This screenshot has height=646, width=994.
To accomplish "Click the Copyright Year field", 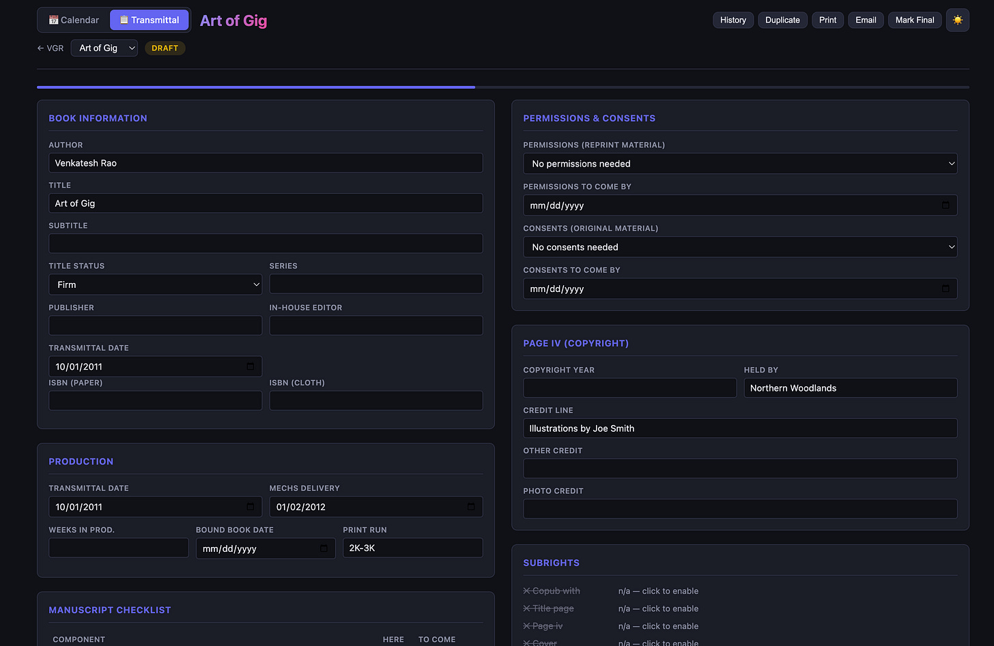I will (629, 388).
